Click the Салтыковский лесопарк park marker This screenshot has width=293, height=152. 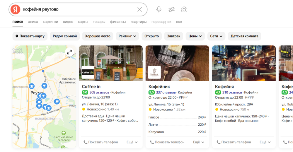click(x=64, y=133)
